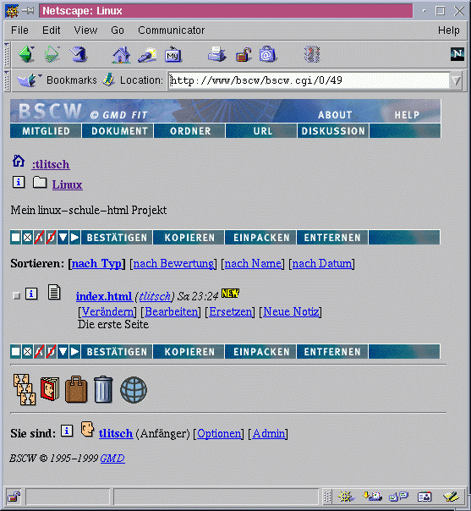Open the members group icon
This screenshot has width=471, height=511.
point(25,389)
